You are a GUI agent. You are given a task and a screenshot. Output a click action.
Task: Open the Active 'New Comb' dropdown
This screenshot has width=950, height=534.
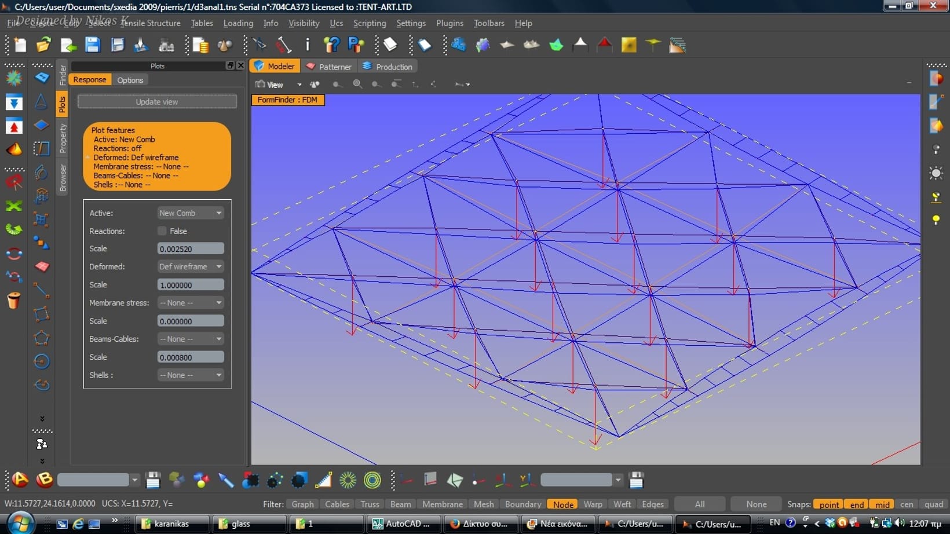[x=190, y=213]
